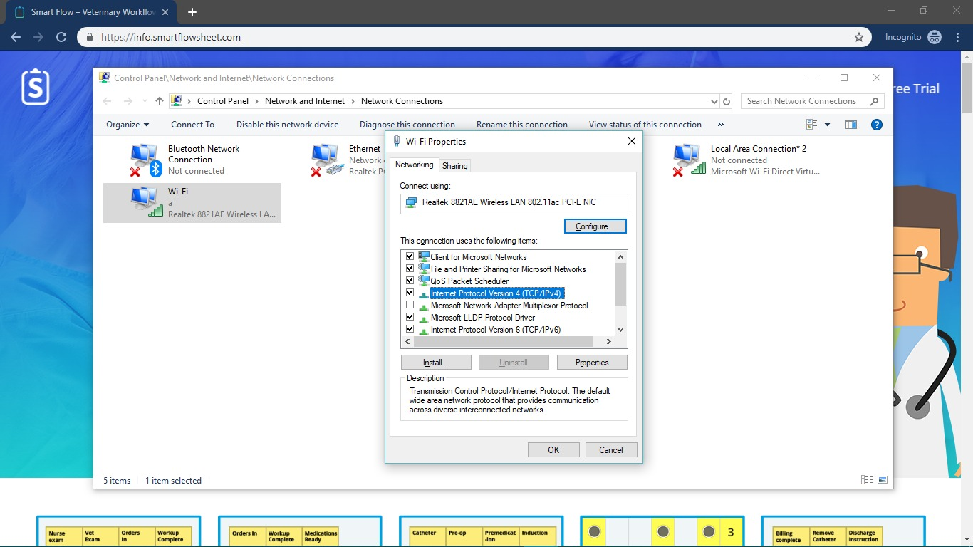The width and height of the screenshot is (973, 547).
Task: Click scroll-down arrow of items list
Action: tap(620, 329)
